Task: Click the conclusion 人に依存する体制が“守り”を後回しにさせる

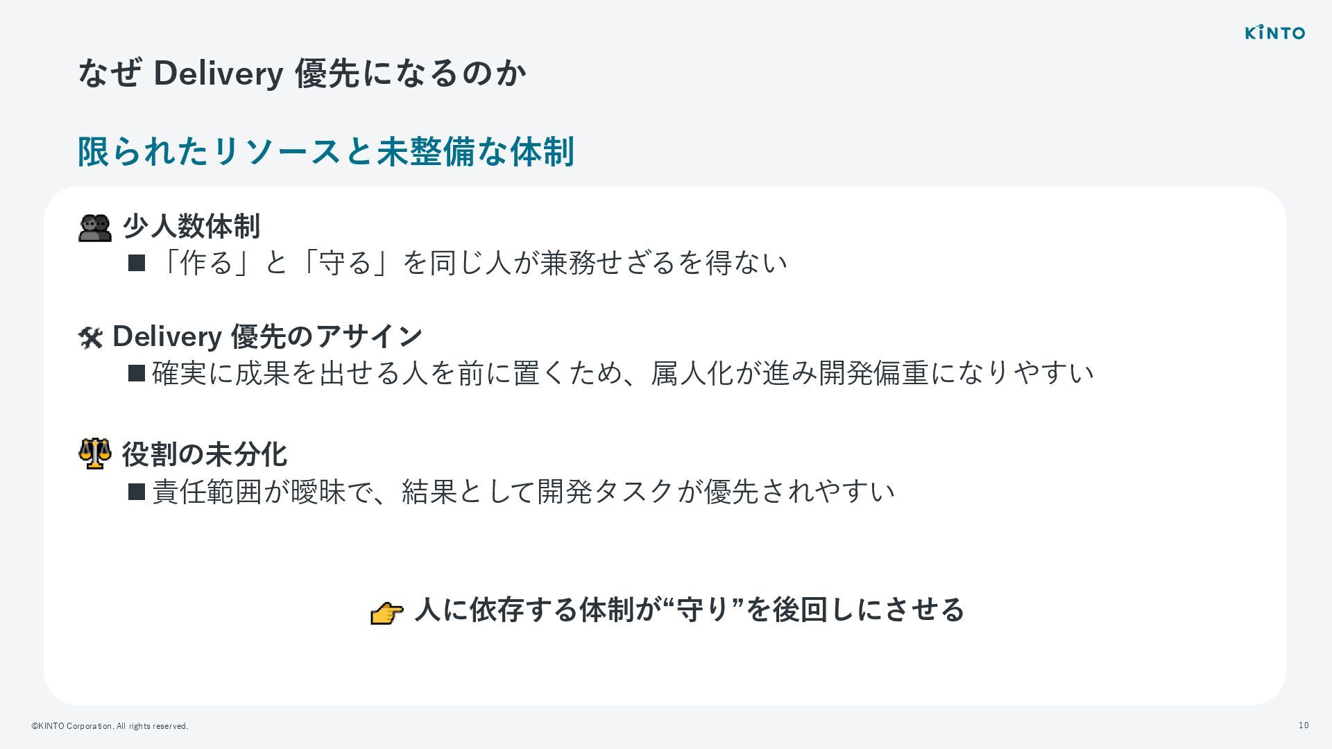Action: click(x=689, y=610)
